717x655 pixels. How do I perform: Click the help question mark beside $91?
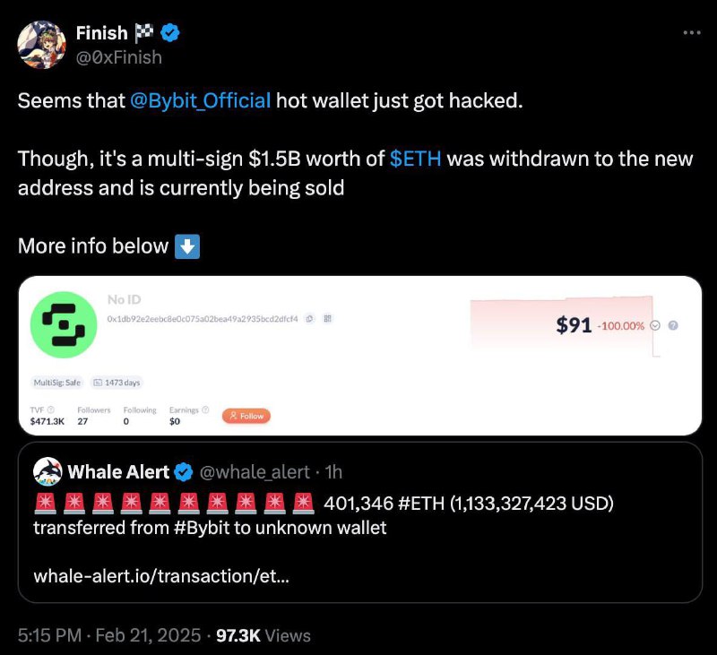[673, 325]
